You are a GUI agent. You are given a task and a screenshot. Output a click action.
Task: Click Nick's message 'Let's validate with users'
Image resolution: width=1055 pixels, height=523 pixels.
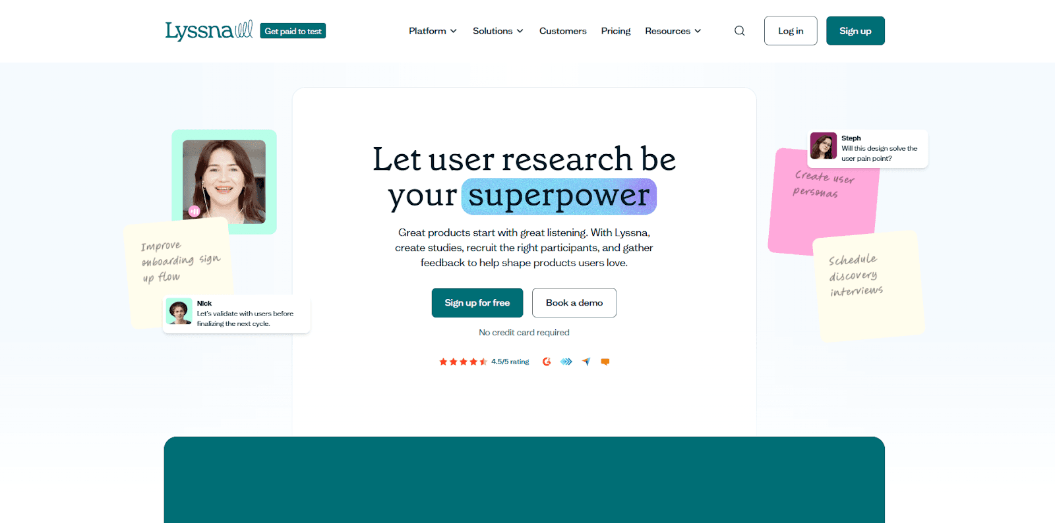tap(245, 319)
